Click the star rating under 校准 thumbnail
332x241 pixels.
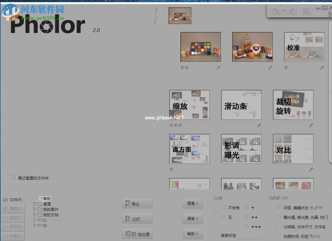pyautogui.click(x=286, y=68)
